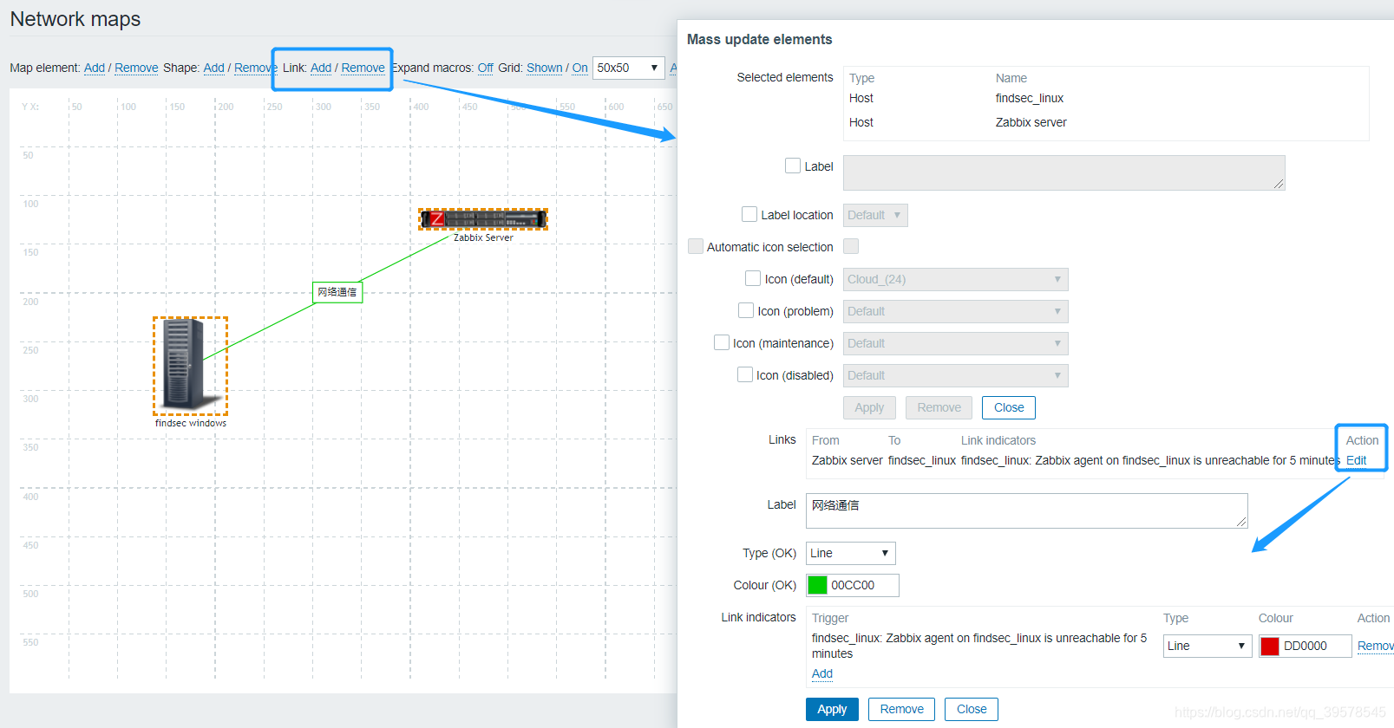Screen dimensions: 1394x728
Task: Open the Type (OK) Line dropdown
Action: 850,553
